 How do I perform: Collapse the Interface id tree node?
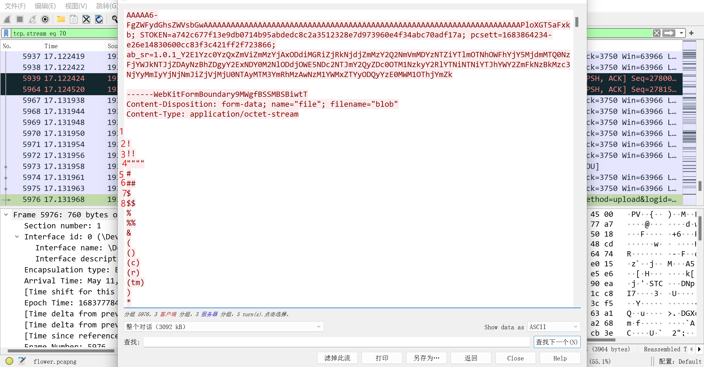(17, 237)
